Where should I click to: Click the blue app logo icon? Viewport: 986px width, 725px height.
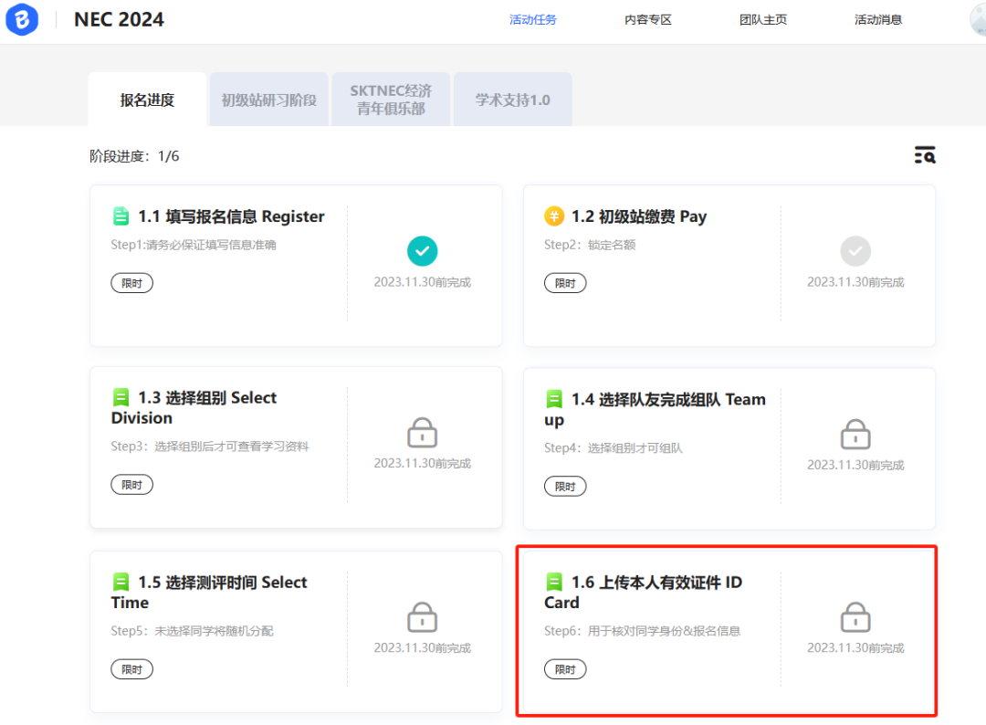tap(22, 19)
